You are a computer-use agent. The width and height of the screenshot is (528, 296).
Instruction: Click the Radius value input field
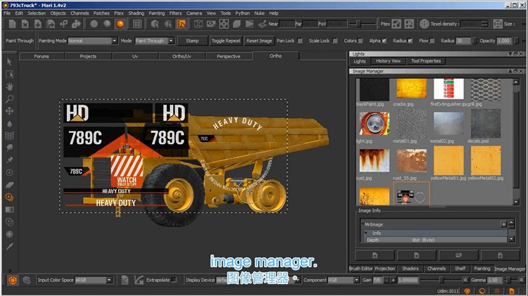tap(464, 41)
